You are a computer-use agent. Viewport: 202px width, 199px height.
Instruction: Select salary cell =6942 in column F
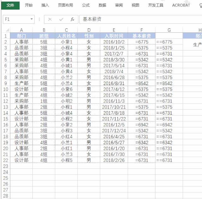click(x=142, y=125)
